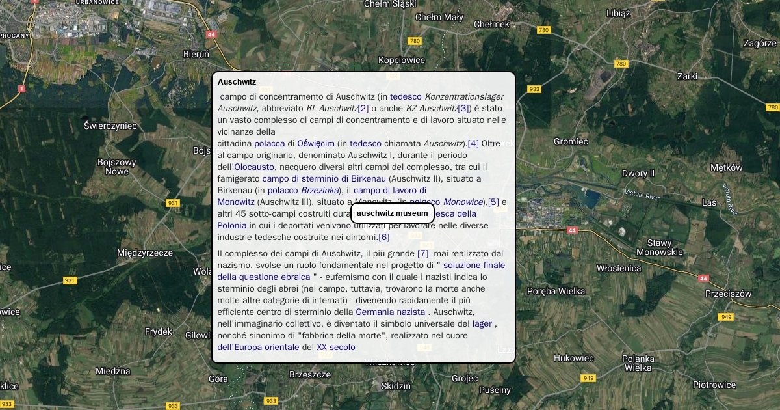Click the Polanka Wielka map label
The image size is (780, 410).
coord(638,363)
